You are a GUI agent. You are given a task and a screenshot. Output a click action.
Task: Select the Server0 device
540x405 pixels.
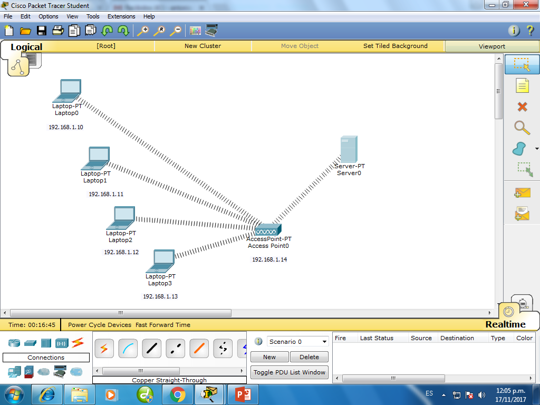coord(349,149)
